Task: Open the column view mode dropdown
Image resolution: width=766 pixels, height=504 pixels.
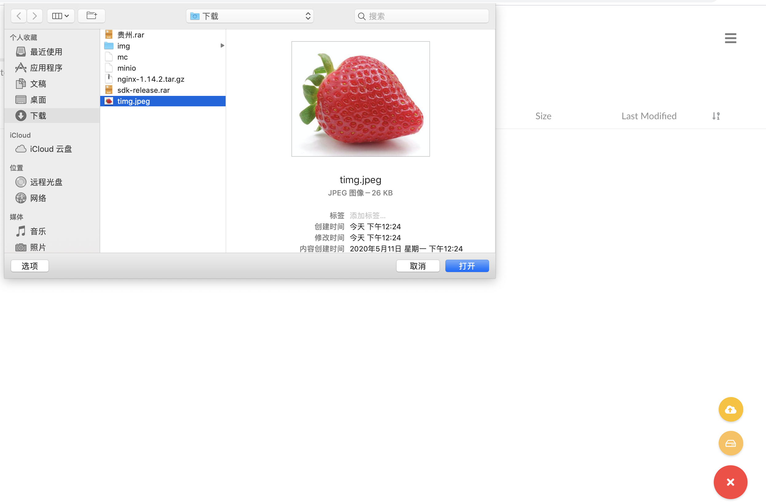Action: tap(61, 16)
